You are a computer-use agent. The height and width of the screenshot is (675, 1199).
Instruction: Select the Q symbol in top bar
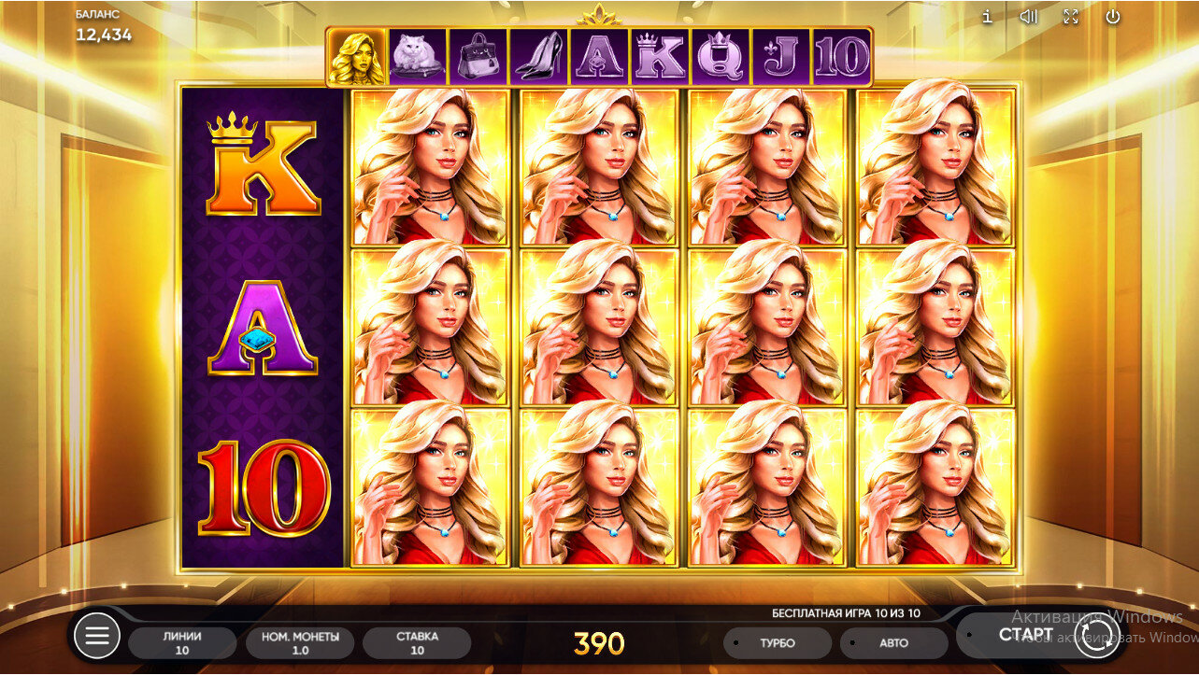click(x=721, y=57)
